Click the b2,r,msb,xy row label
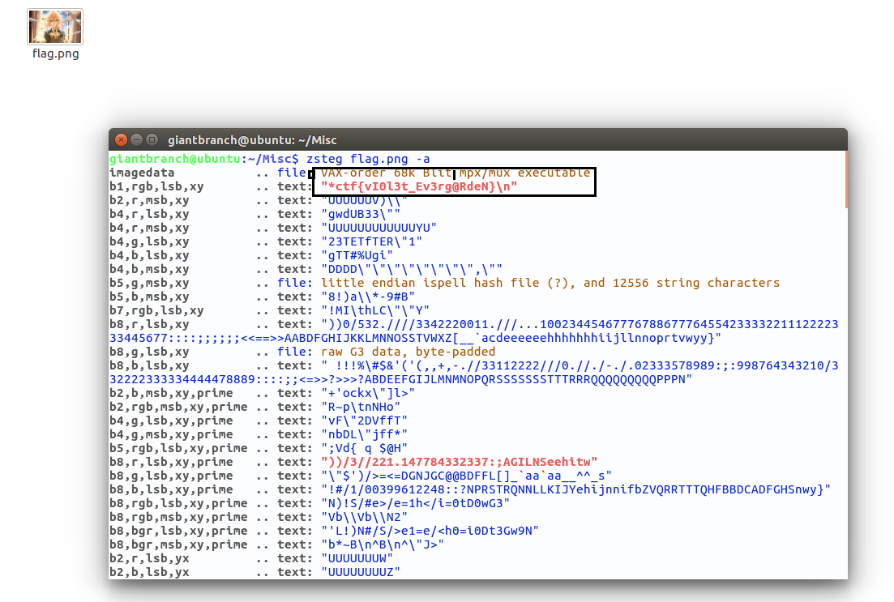 [x=149, y=200]
